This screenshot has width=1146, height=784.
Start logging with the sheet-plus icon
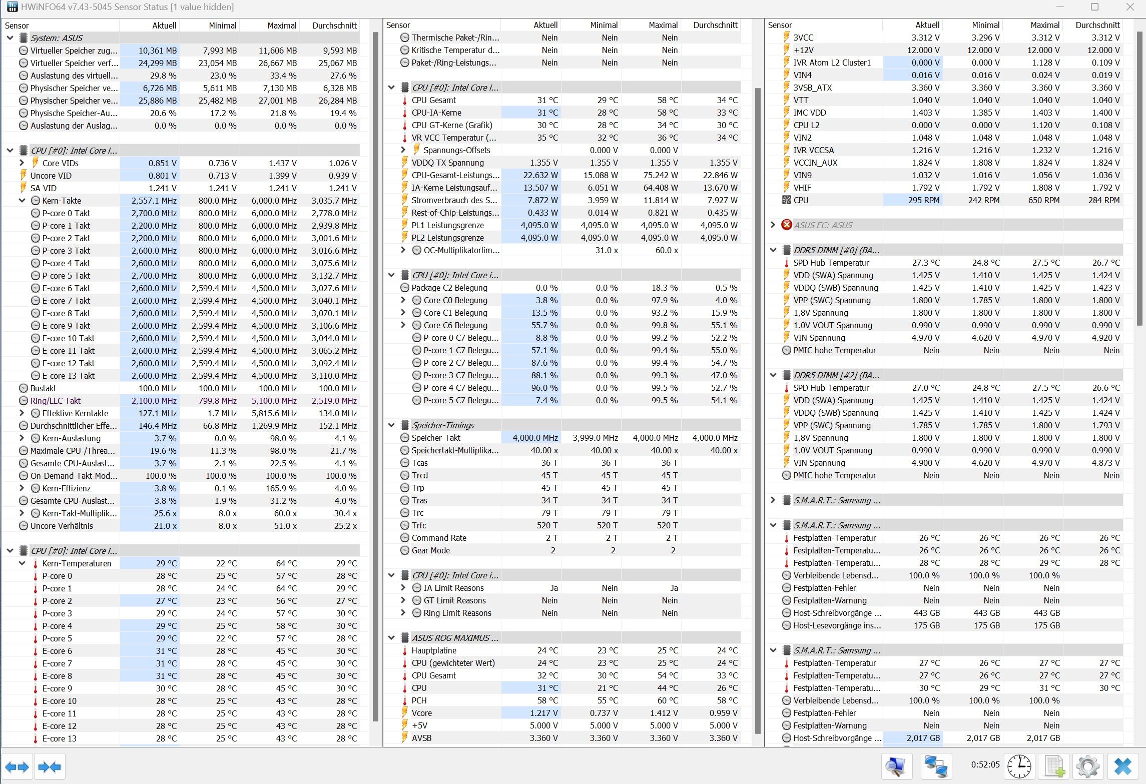click(1054, 766)
